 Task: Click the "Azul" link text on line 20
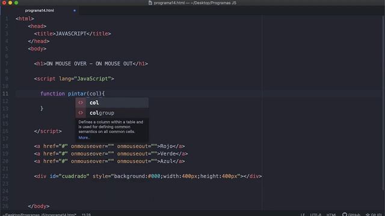click(166, 161)
